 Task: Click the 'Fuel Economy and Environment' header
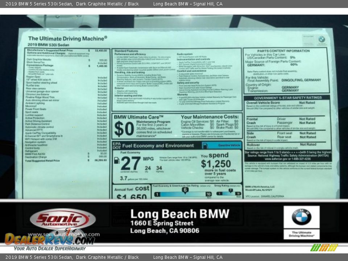pyautogui.click(x=158, y=146)
